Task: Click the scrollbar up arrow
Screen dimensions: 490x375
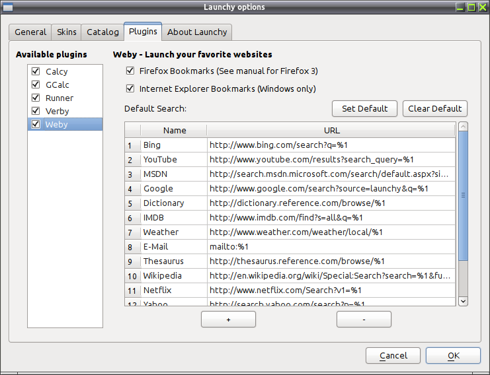Action: [463, 127]
